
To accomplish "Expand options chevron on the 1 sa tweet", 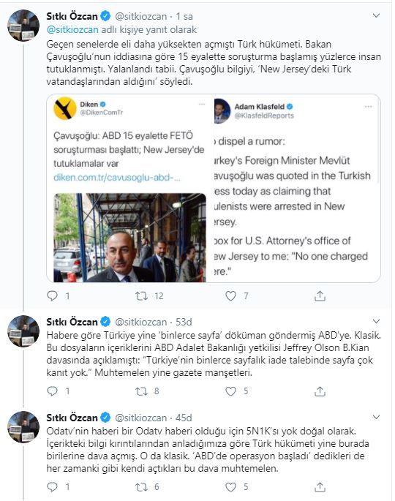I will (376, 15).
